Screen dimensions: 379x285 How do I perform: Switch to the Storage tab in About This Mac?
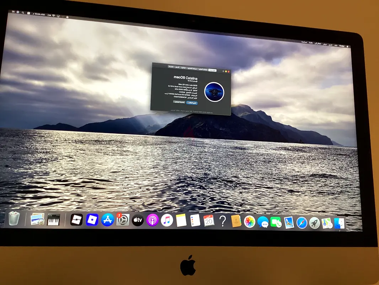192,68
